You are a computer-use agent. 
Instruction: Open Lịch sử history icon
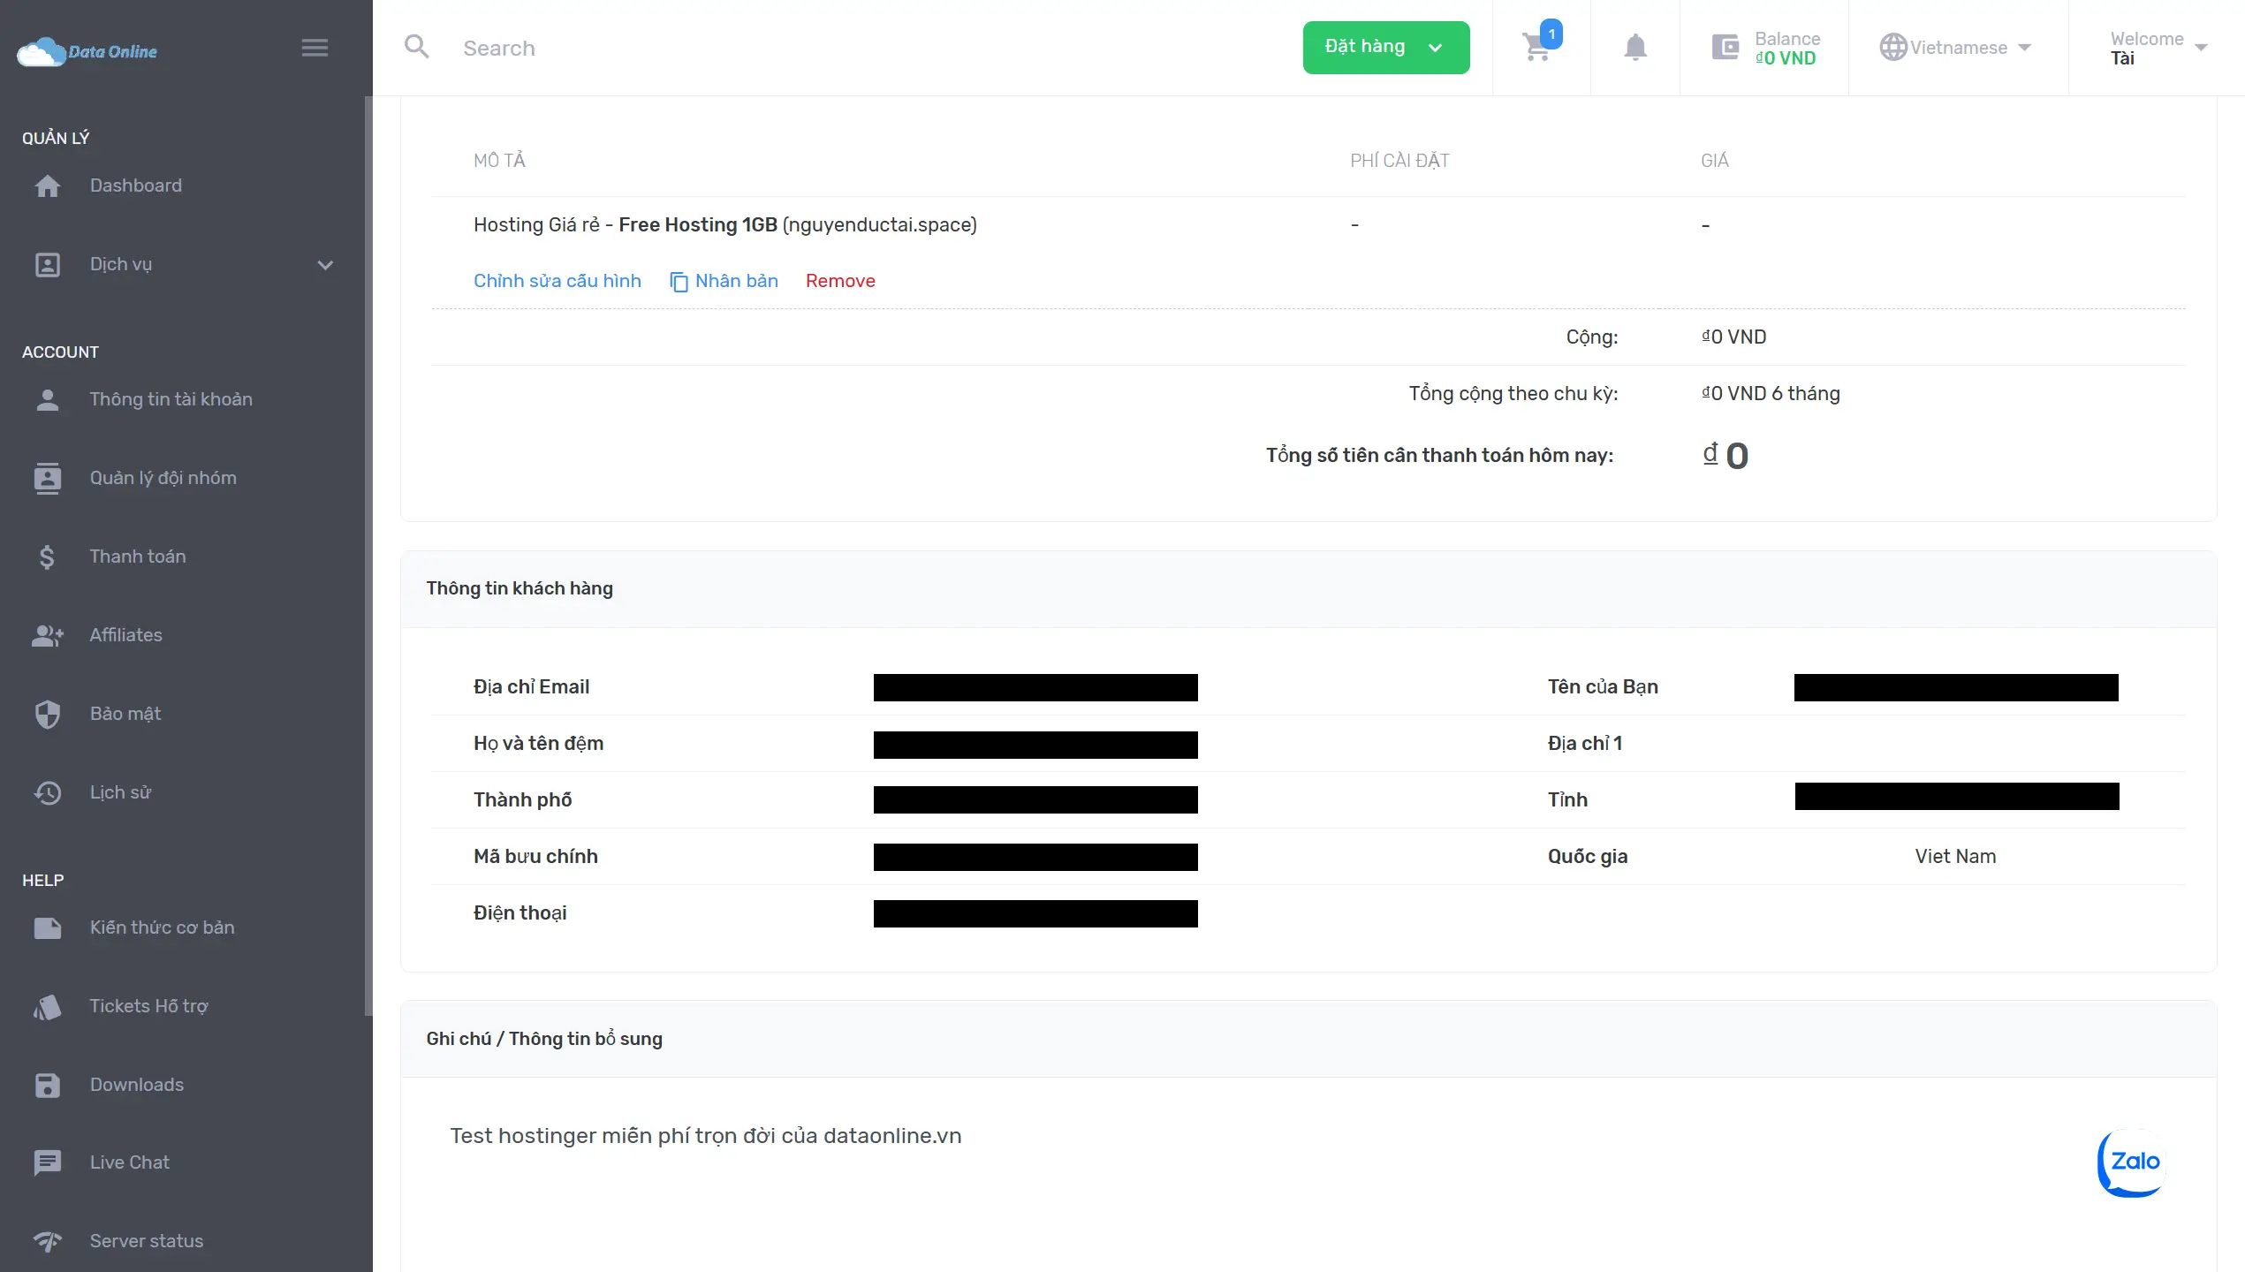[x=48, y=792]
